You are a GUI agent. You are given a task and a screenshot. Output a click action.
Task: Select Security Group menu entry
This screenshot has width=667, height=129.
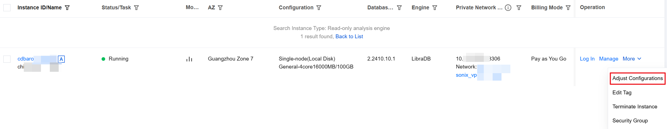[630, 121]
